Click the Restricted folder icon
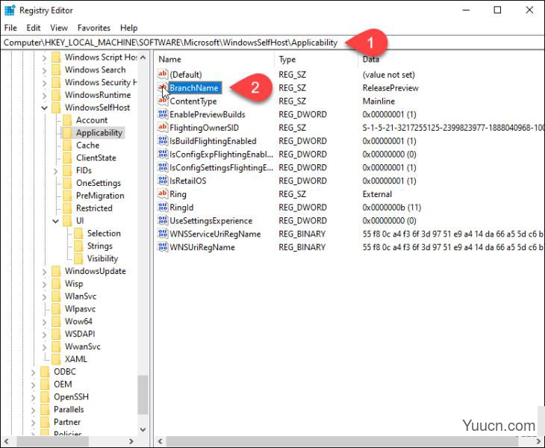The height and width of the screenshot is (448, 545). pos(67,208)
